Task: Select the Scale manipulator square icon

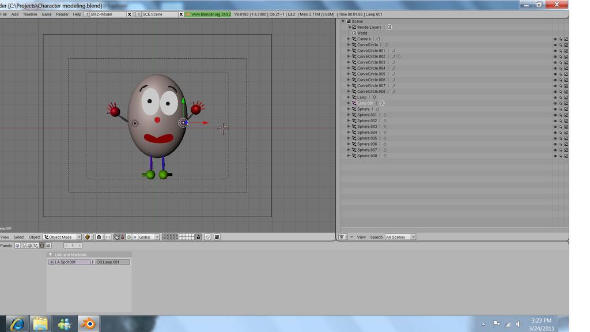Action: pyautogui.click(x=135, y=237)
